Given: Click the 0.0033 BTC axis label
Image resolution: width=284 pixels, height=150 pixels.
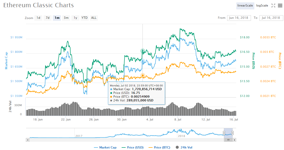Looking at the screenshot, I should click(x=268, y=37).
